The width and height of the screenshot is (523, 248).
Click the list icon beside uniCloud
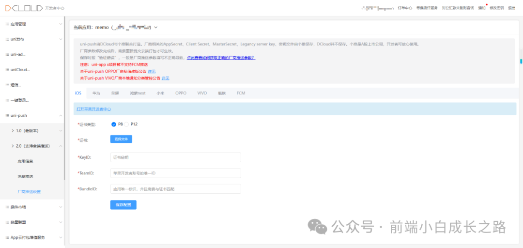pos(7,70)
